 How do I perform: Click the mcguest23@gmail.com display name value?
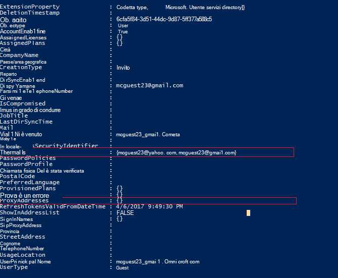click(150, 85)
